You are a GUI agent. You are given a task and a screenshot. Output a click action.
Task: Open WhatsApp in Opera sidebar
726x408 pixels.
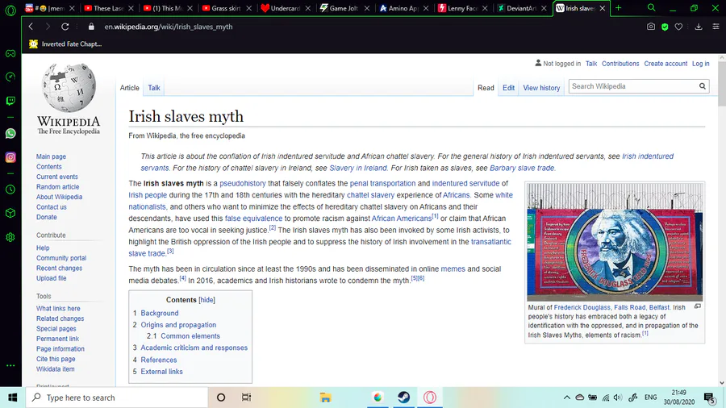tap(10, 134)
